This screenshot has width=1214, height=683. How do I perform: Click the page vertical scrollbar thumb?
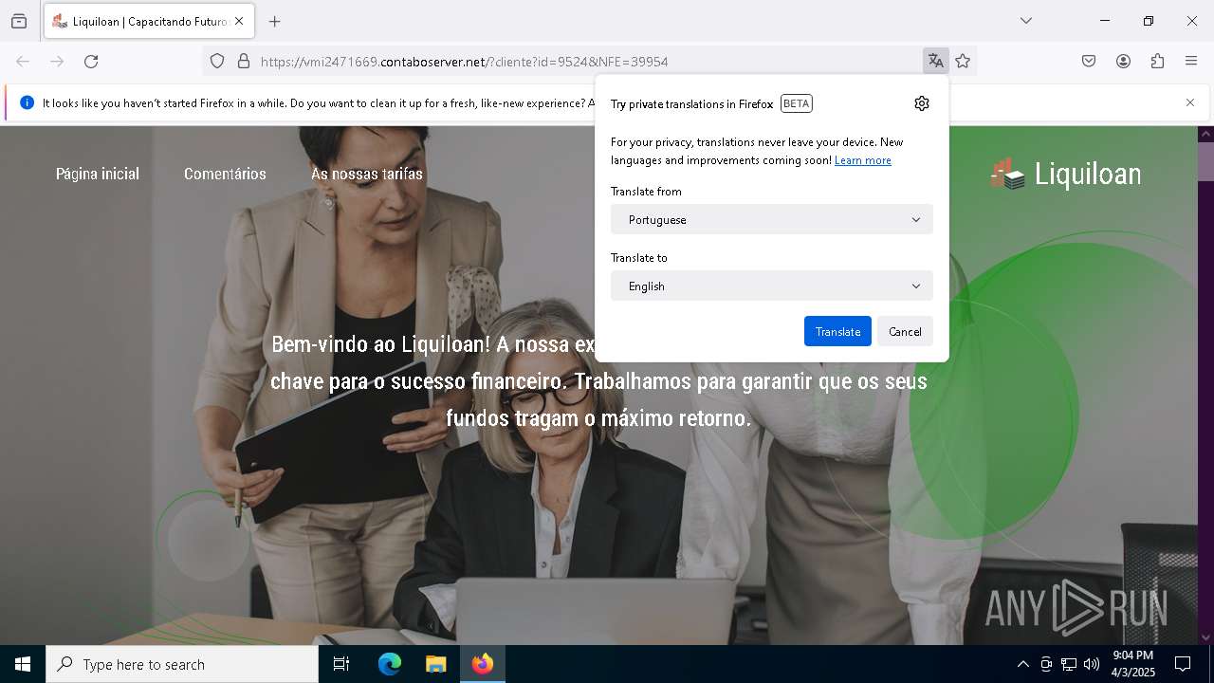1206,162
